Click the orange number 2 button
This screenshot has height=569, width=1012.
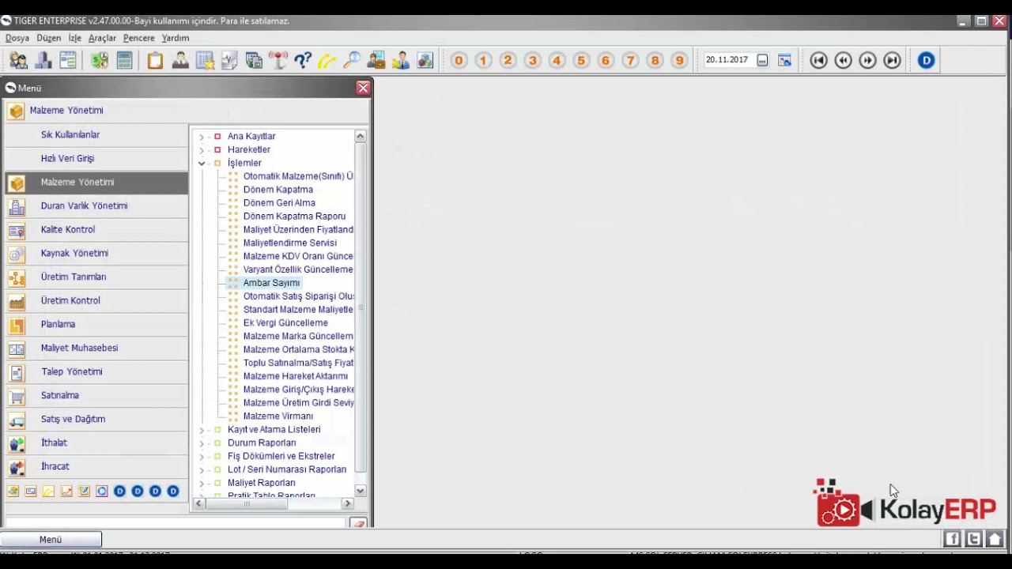tap(508, 60)
